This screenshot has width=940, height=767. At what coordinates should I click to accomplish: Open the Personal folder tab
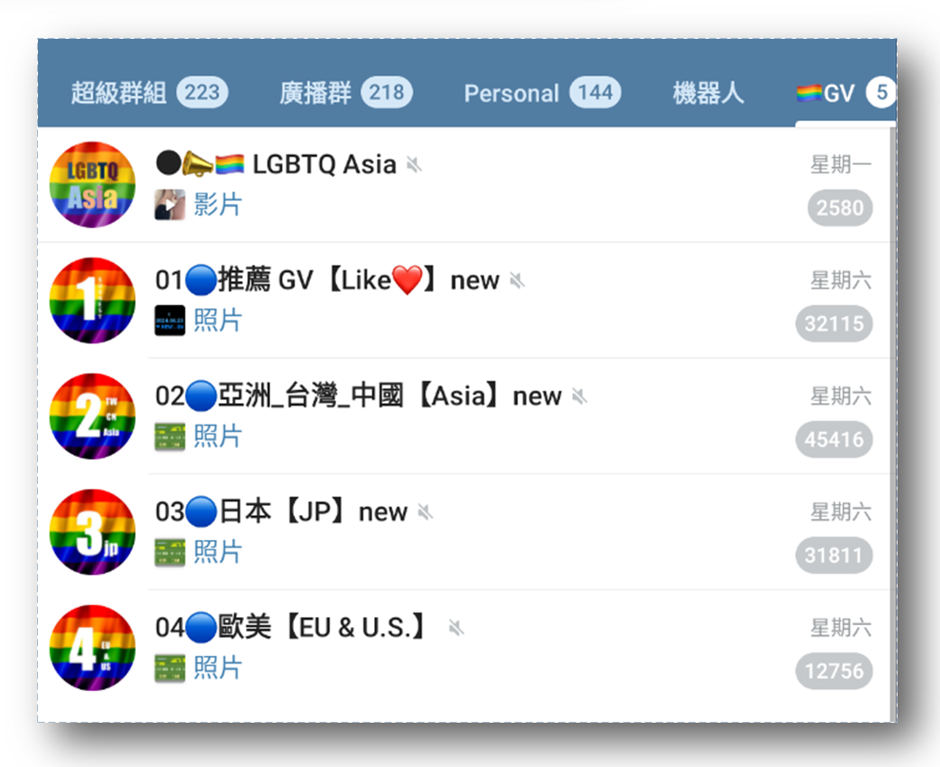coord(542,93)
